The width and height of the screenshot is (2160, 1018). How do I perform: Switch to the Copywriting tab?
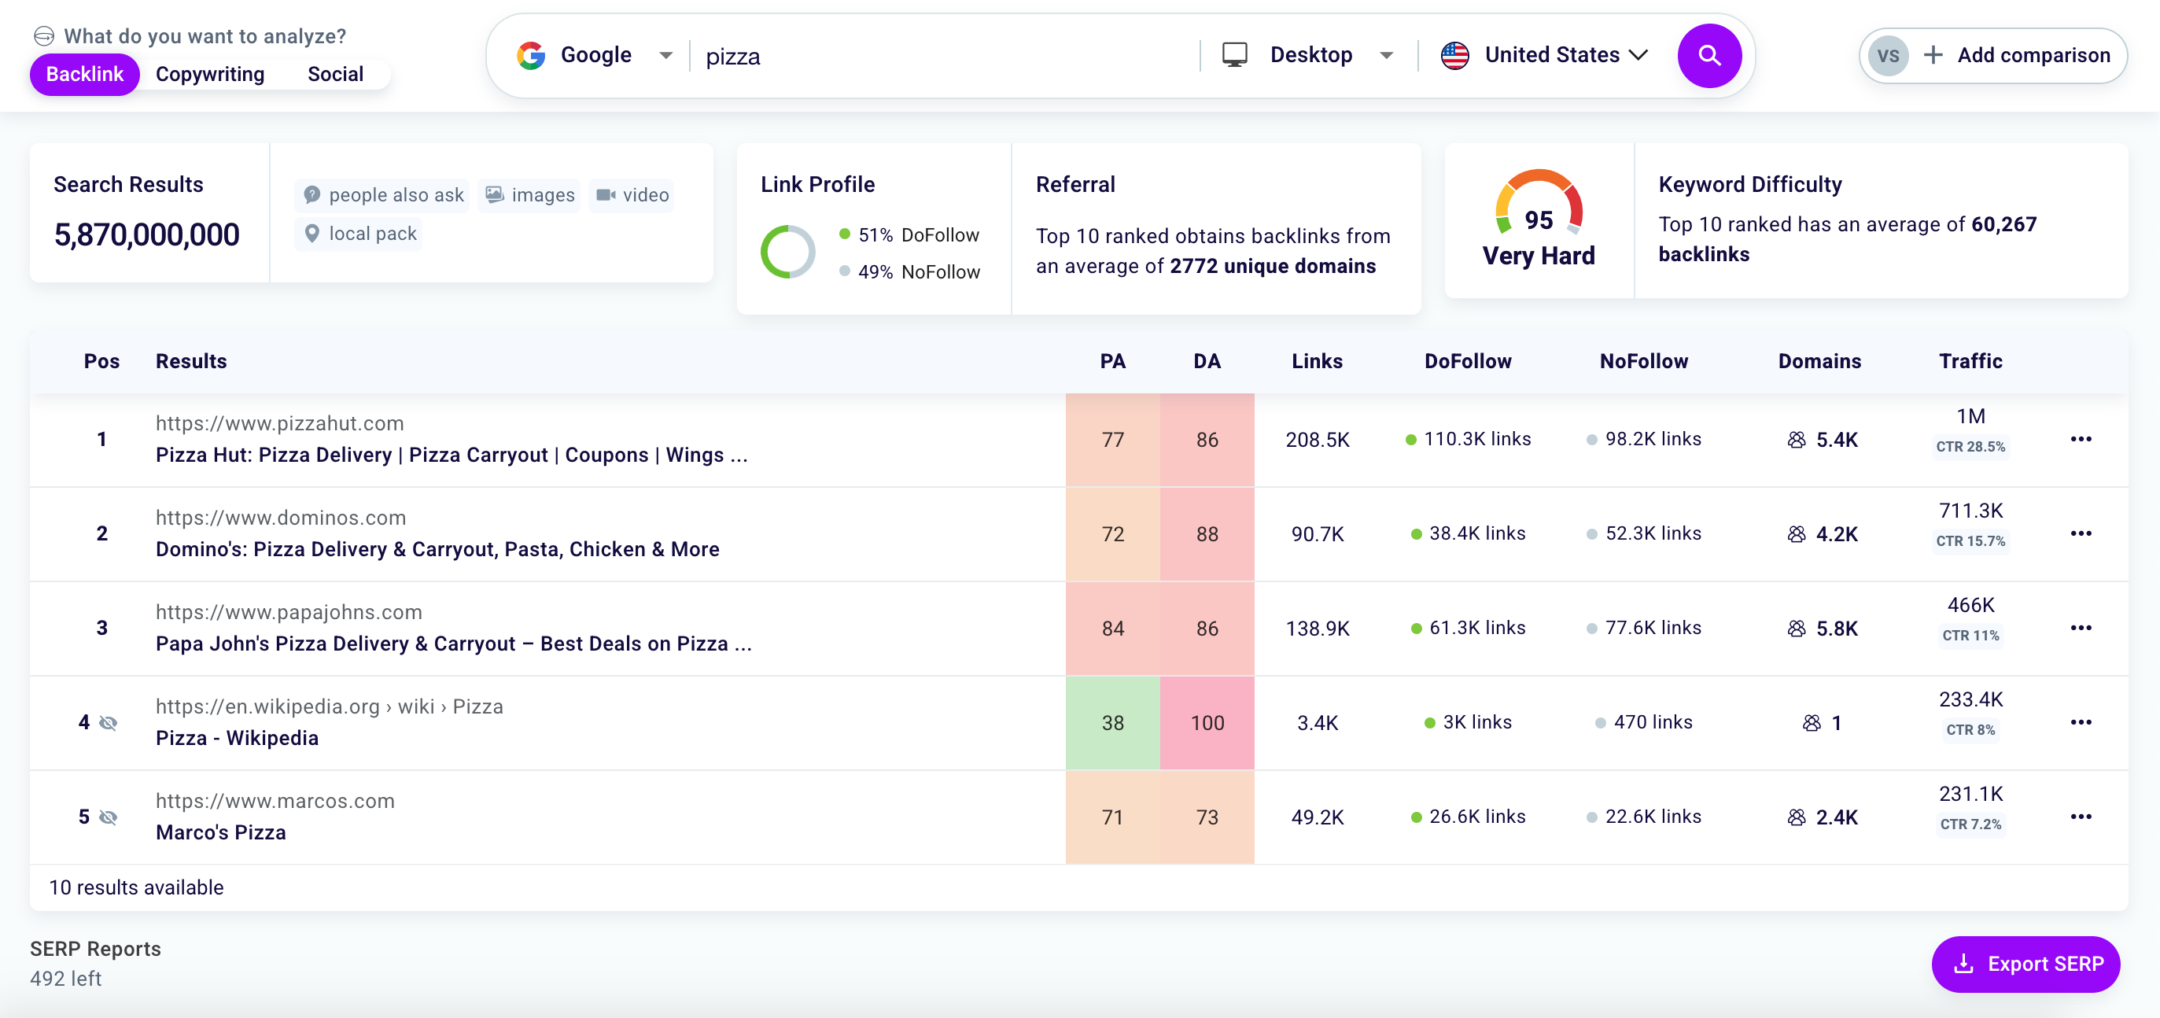point(209,74)
